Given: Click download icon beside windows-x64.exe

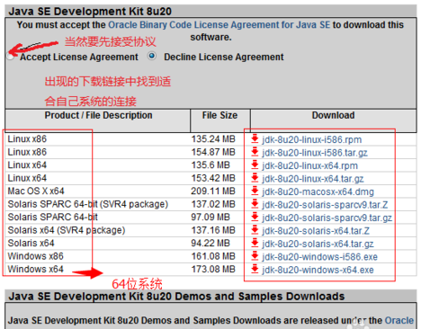Looking at the screenshot, I should click(x=255, y=269).
